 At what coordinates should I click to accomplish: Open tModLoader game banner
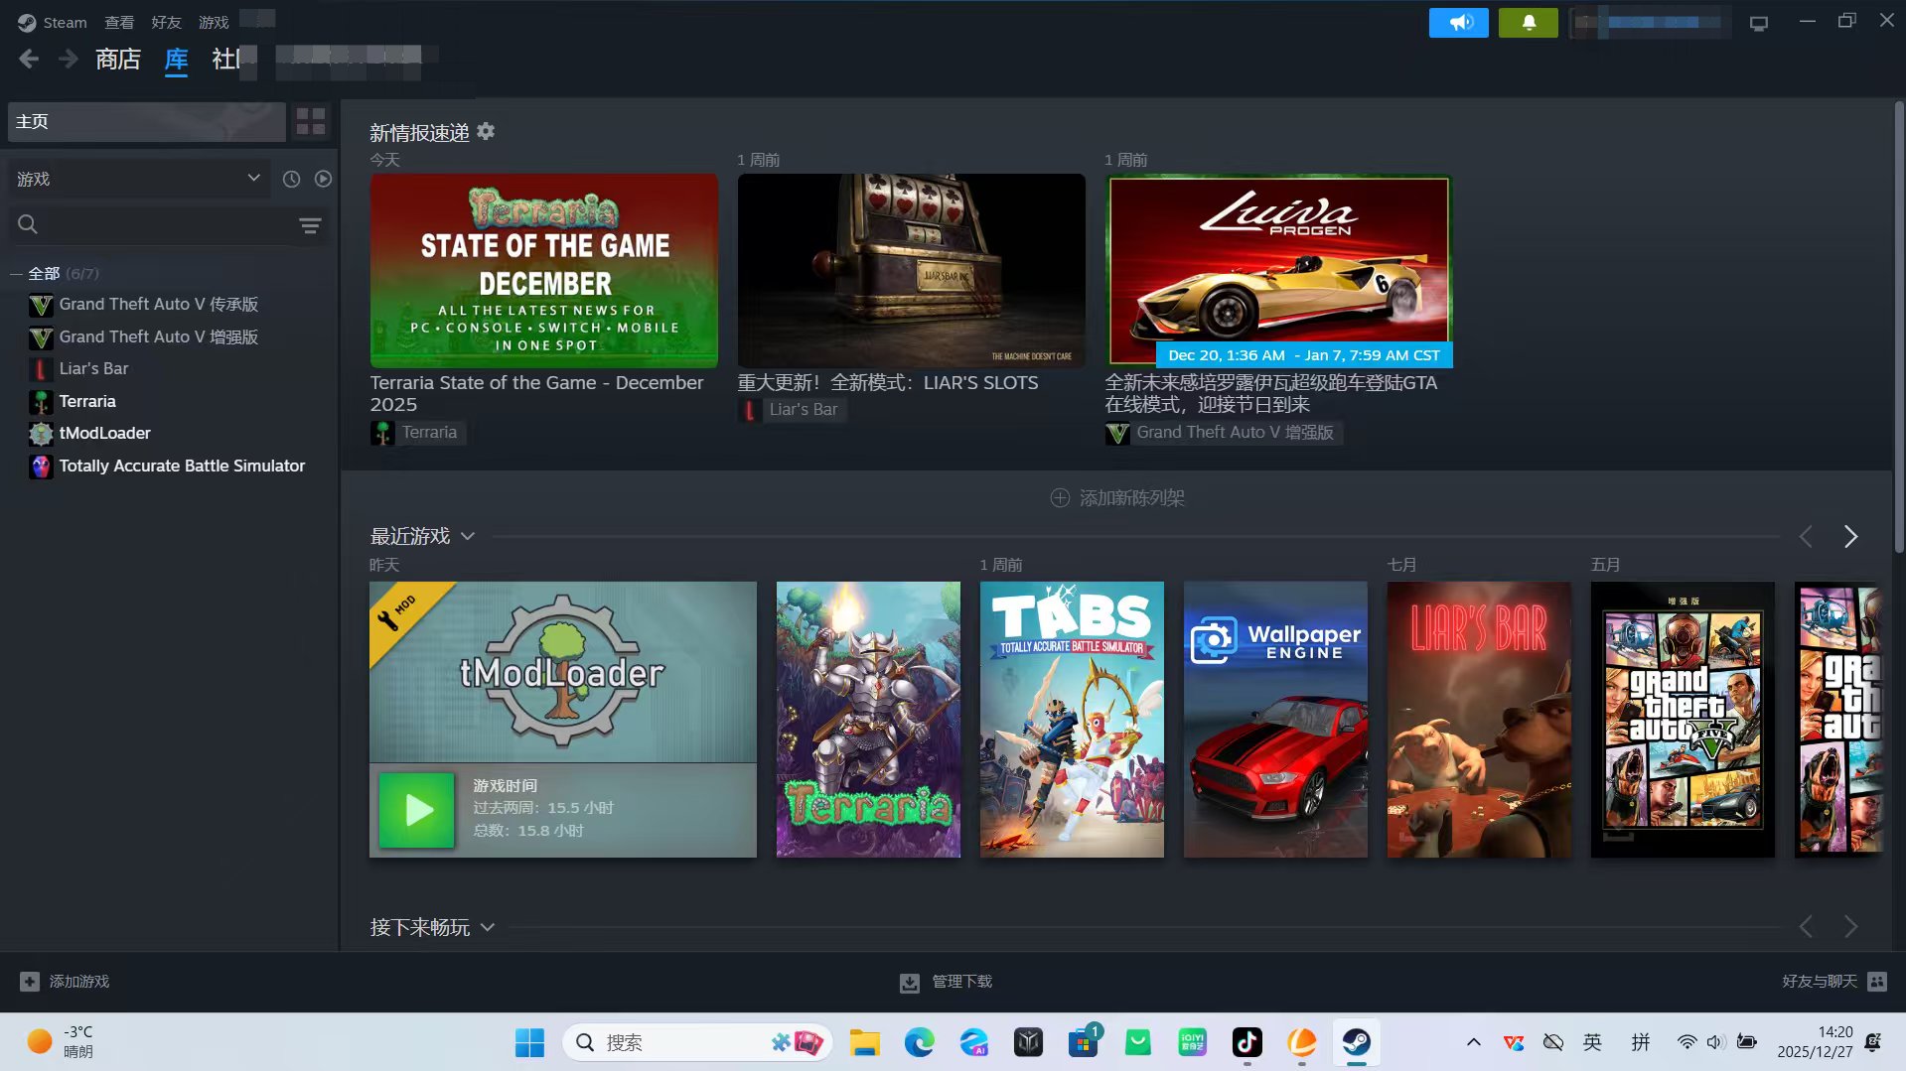pos(562,672)
